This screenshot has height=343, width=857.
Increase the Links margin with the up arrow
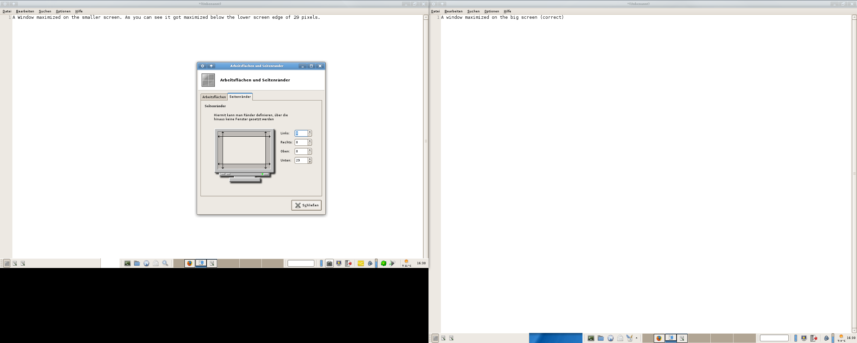pyautogui.click(x=310, y=132)
